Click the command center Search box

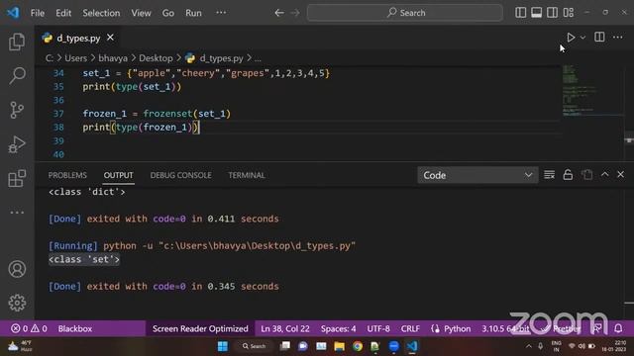point(405,13)
